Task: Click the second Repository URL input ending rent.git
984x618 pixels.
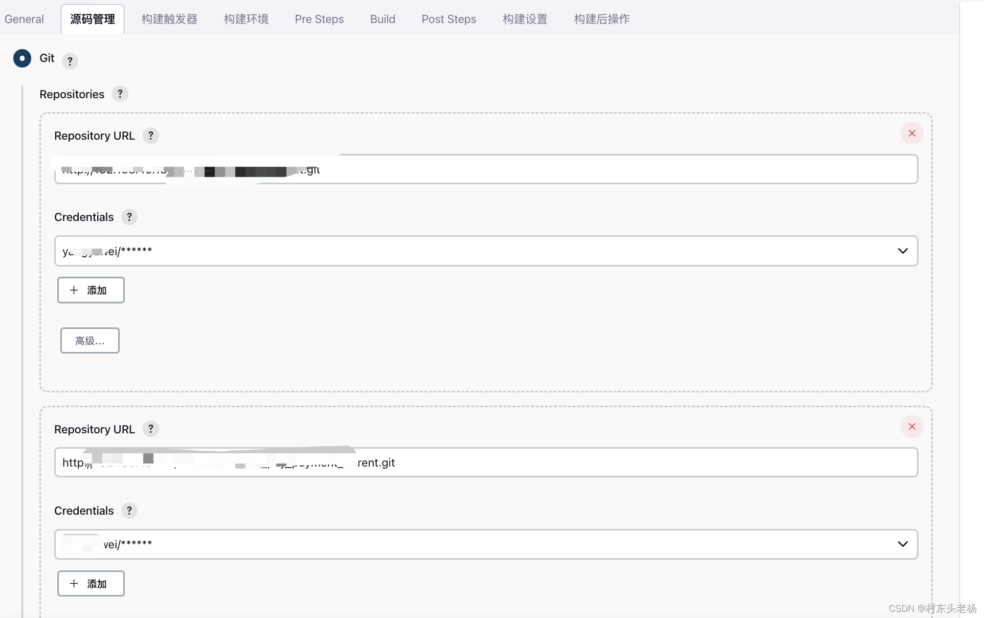Action: tap(563, 463)
